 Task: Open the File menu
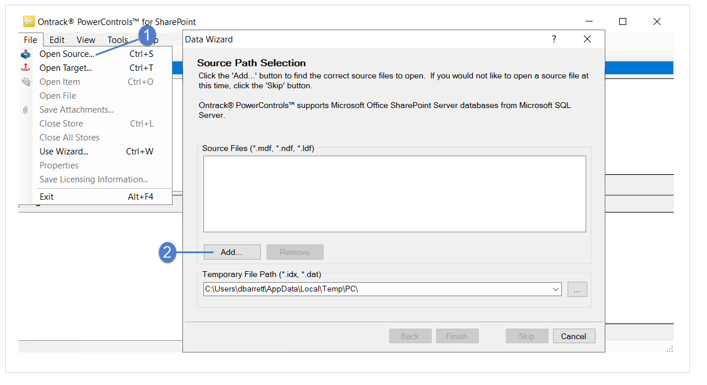[31, 39]
